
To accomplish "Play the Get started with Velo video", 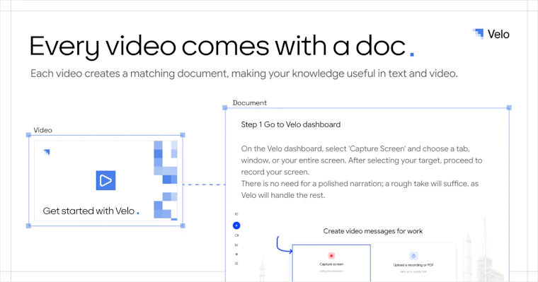I will pyautogui.click(x=105, y=180).
